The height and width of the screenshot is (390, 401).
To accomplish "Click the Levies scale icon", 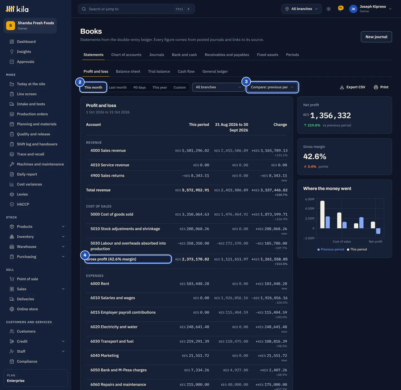I will [12, 194].
